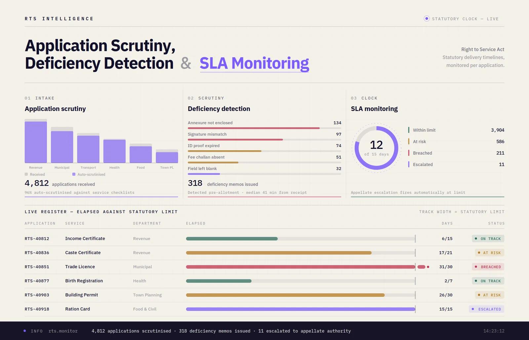
Task: Click the Status column header
Action: coord(496,223)
